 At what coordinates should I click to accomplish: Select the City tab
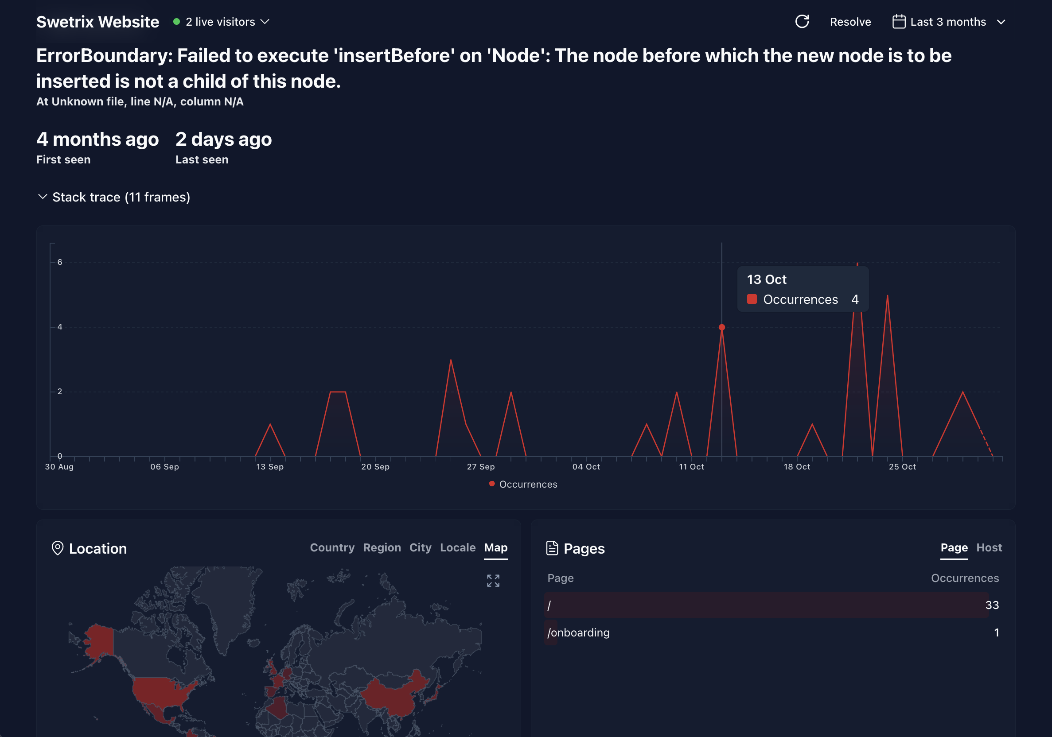click(420, 548)
